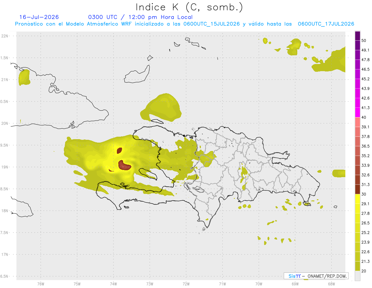Viewport: 372px width, 288px height.
Task: Click the longitude label "68W"
Action: click(x=331, y=283)
